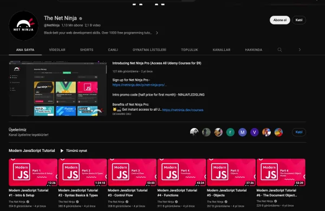The height and width of the screenshot is (211, 325).
Task: Open Modern JS Part 4 thumbnail
Action: [182, 172]
